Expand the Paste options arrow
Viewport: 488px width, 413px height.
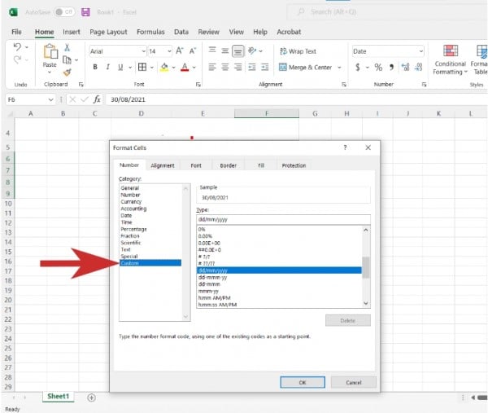(50, 72)
